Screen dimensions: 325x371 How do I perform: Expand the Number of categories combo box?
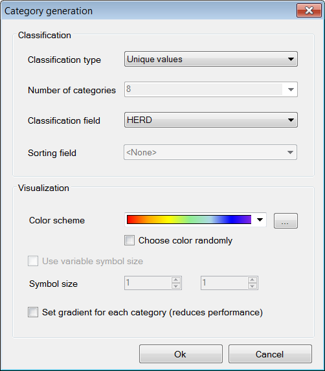pyautogui.click(x=291, y=89)
